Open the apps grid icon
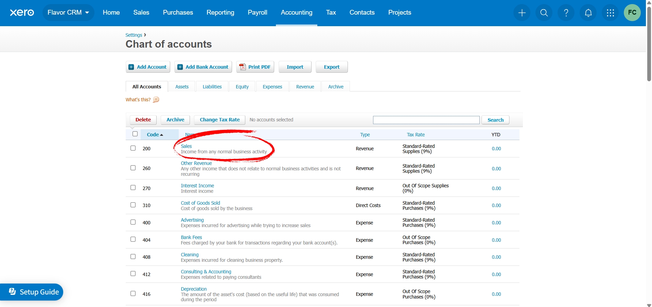The height and width of the screenshot is (307, 652). 610,13
